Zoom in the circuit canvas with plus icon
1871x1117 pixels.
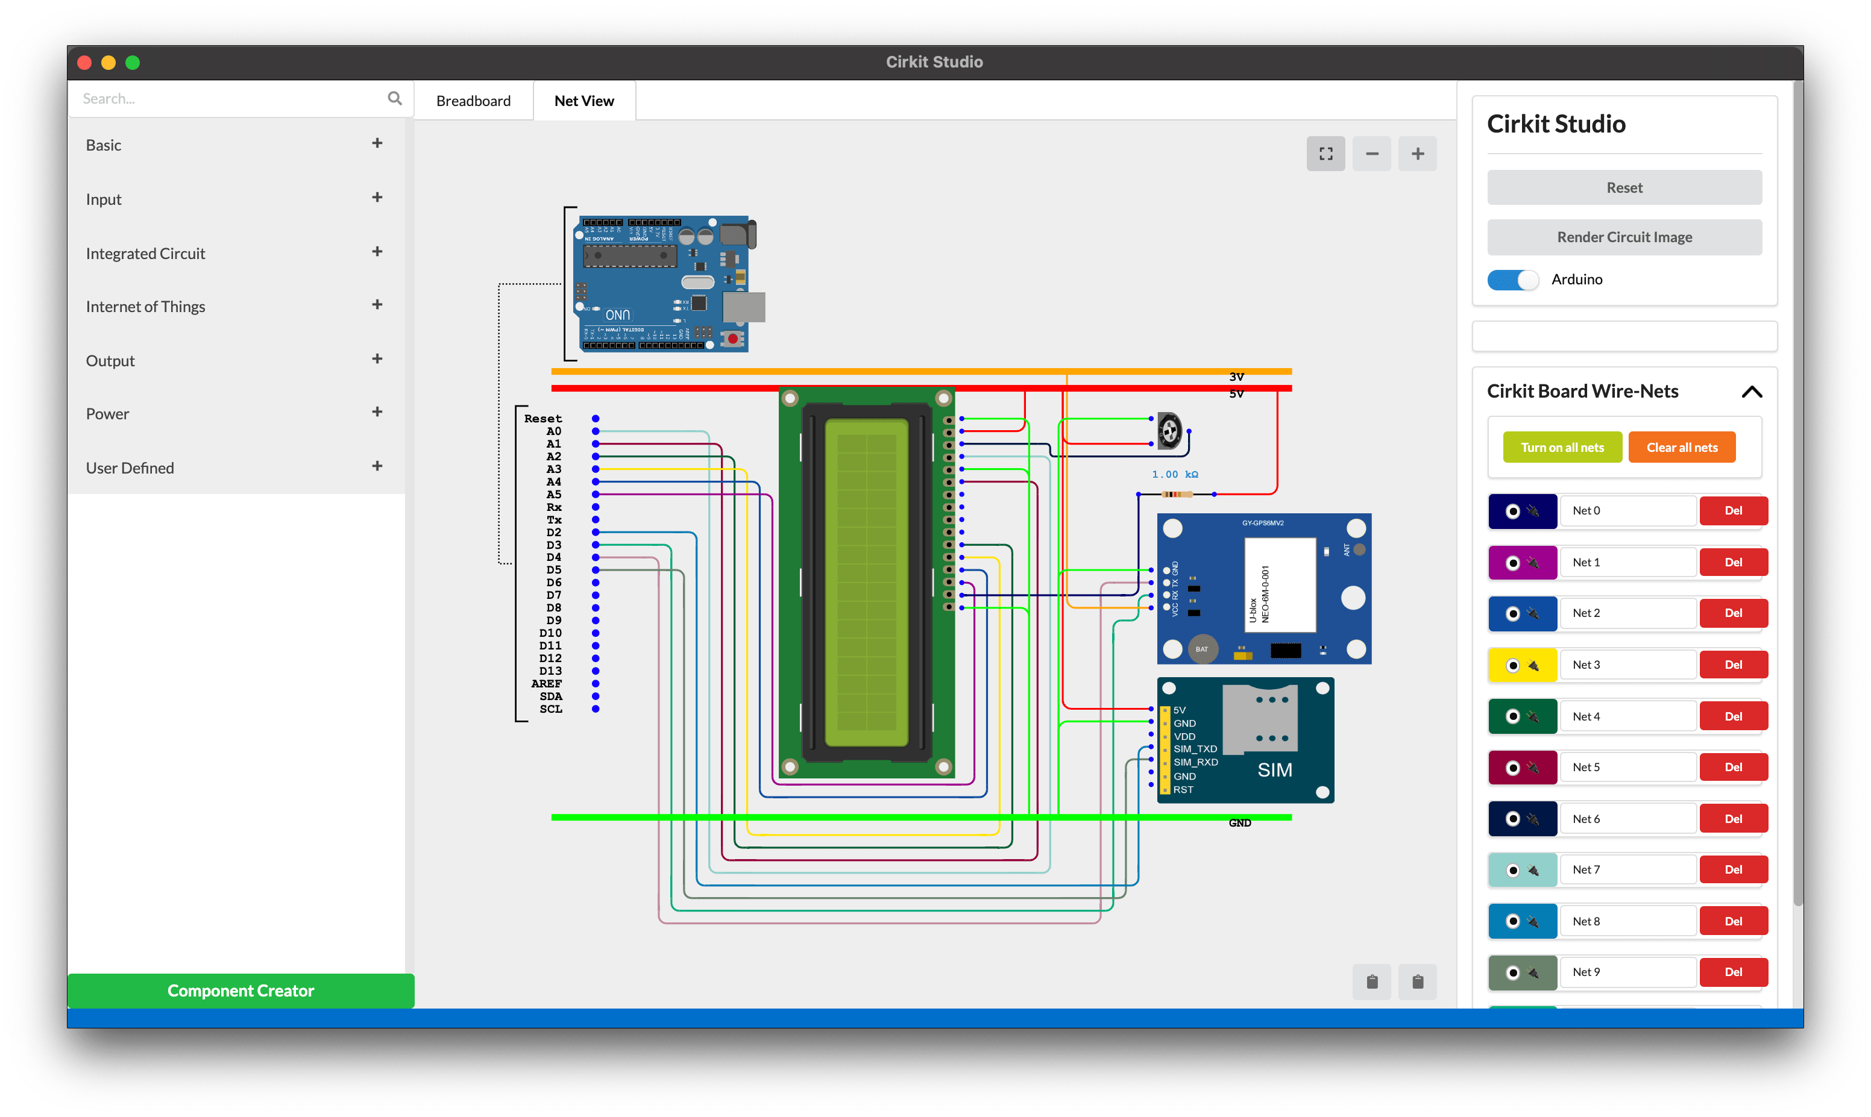[x=1417, y=154]
